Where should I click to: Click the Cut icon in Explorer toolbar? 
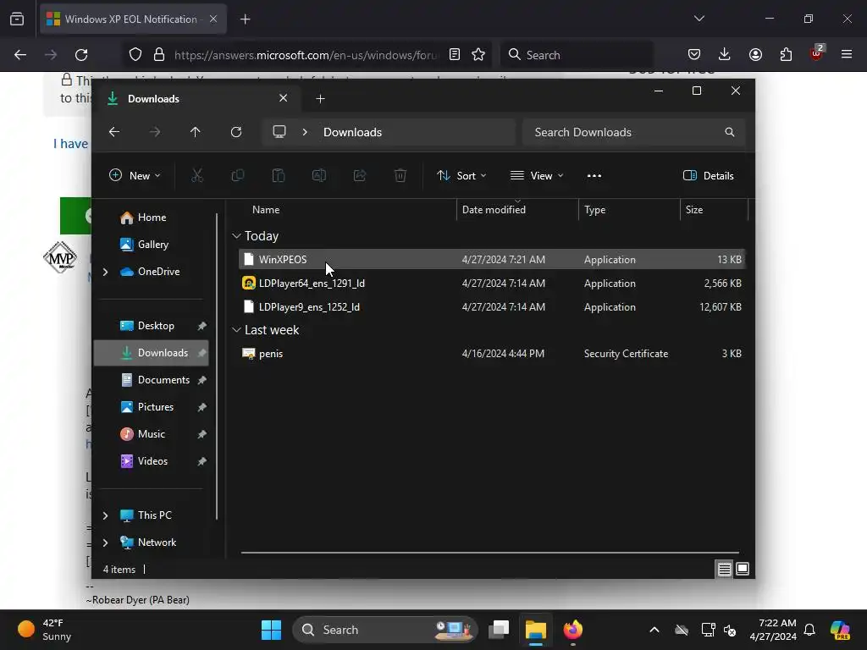tap(196, 176)
